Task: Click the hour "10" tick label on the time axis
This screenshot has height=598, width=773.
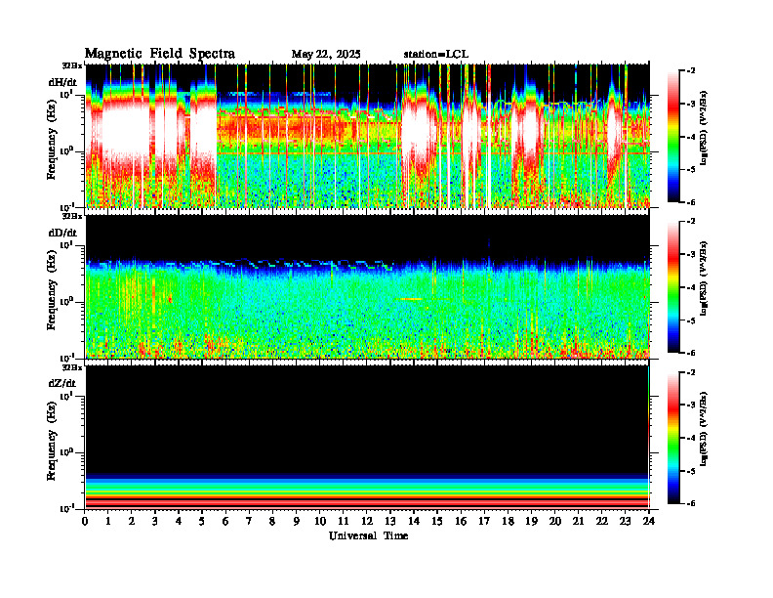Action: point(320,521)
